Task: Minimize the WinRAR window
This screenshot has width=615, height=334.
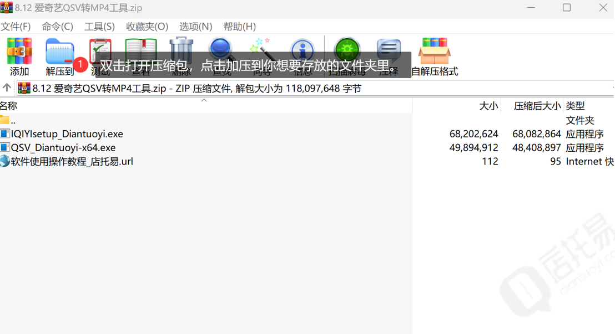Action: pos(531,7)
